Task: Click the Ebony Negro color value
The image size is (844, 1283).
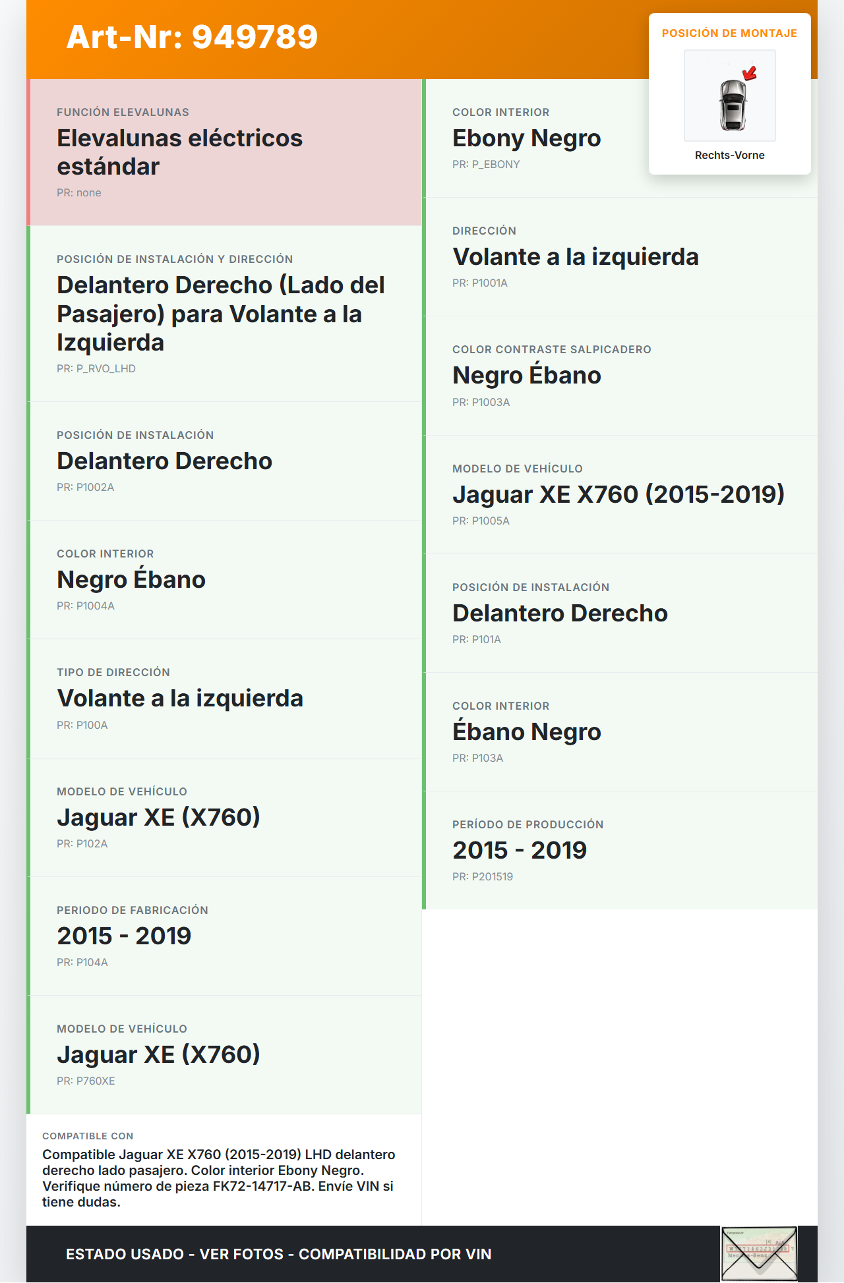Action: pyautogui.click(x=526, y=138)
